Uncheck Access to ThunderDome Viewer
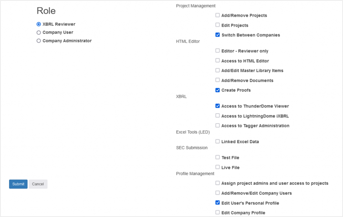The height and width of the screenshot is (217, 343). 218,106
